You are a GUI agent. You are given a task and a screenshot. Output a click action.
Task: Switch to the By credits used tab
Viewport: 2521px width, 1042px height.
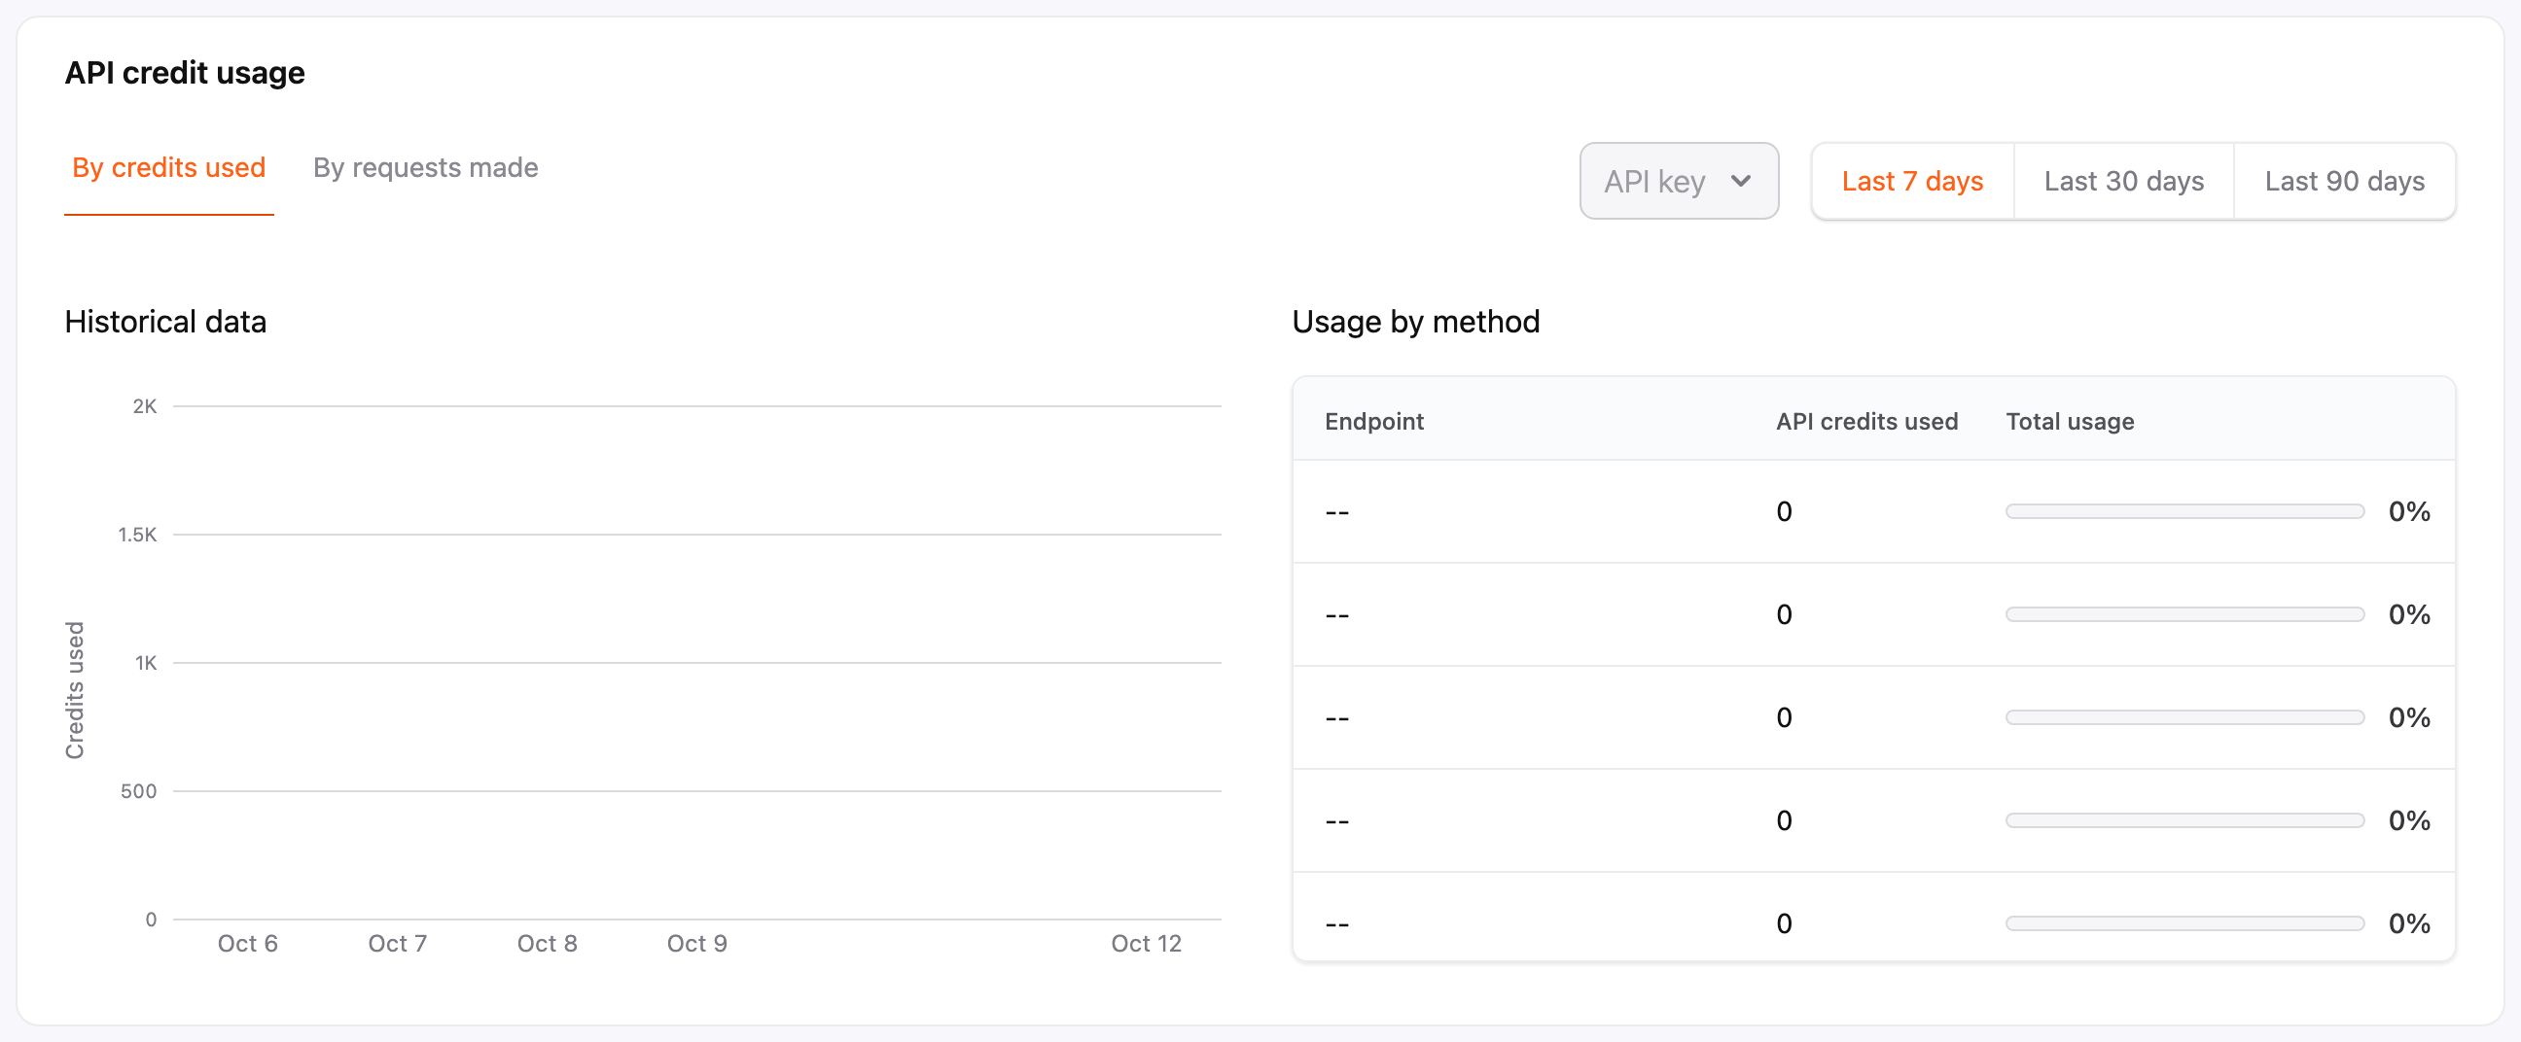click(x=168, y=167)
